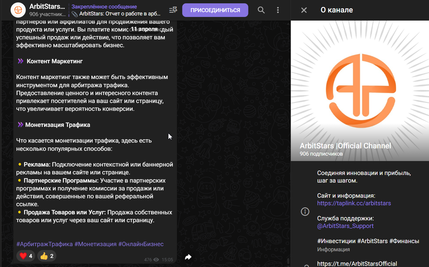The height and width of the screenshot is (267, 429).
Task: Click the view count eye icon
Action: (x=156, y=260)
